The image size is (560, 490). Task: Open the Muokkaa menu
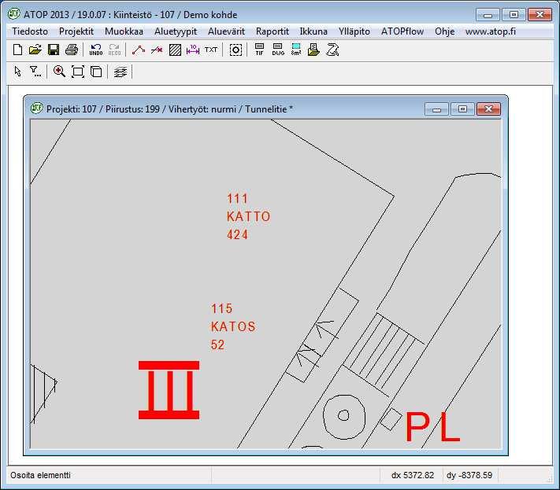[124, 31]
